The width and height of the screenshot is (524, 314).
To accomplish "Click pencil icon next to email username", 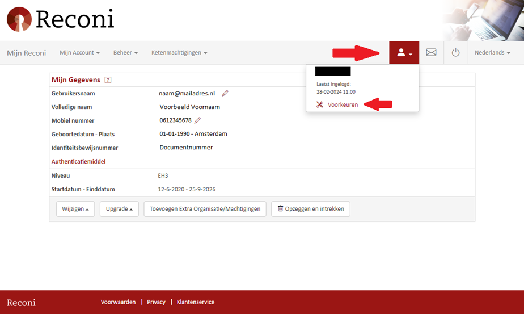I will point(225,93).
